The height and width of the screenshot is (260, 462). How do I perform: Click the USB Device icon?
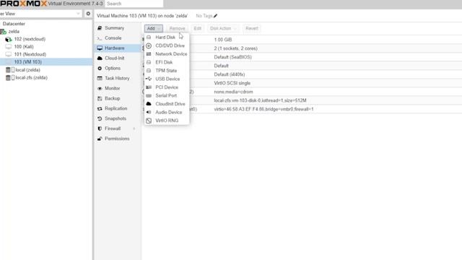point(149,79)
